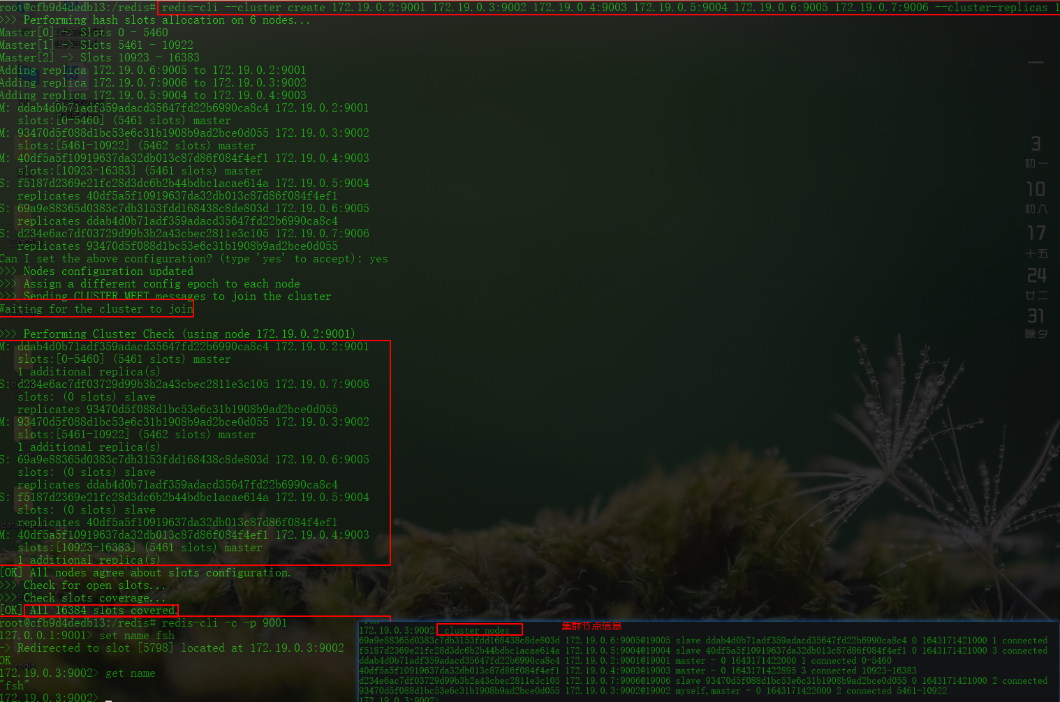Click calendar date 31 (除夕) in the desktop widget
Viewport: 1060px width, 702px height.
point(1036,316)
